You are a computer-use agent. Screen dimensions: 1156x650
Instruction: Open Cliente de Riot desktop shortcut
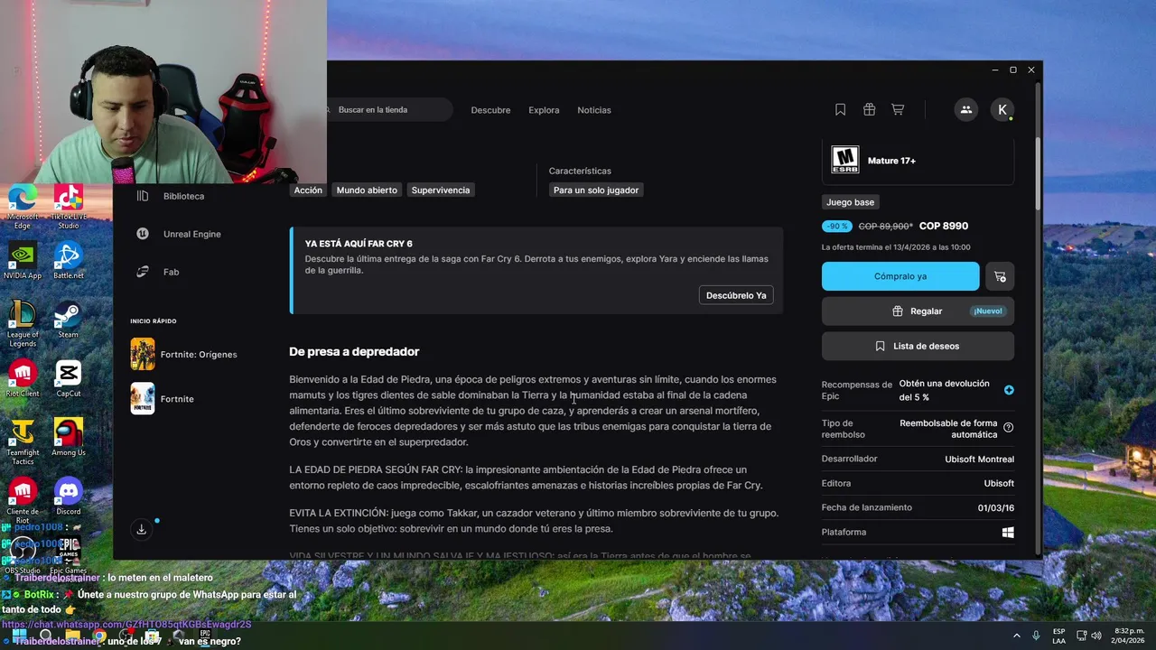tap(23, 500)
